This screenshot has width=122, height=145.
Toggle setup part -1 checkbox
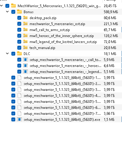[13, 77]
